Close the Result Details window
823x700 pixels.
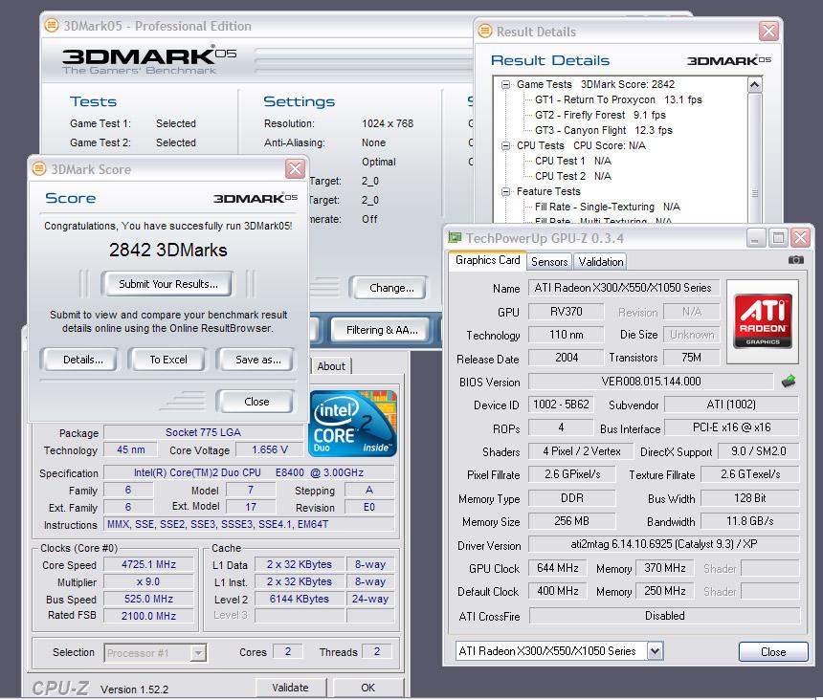coord(768,32)
